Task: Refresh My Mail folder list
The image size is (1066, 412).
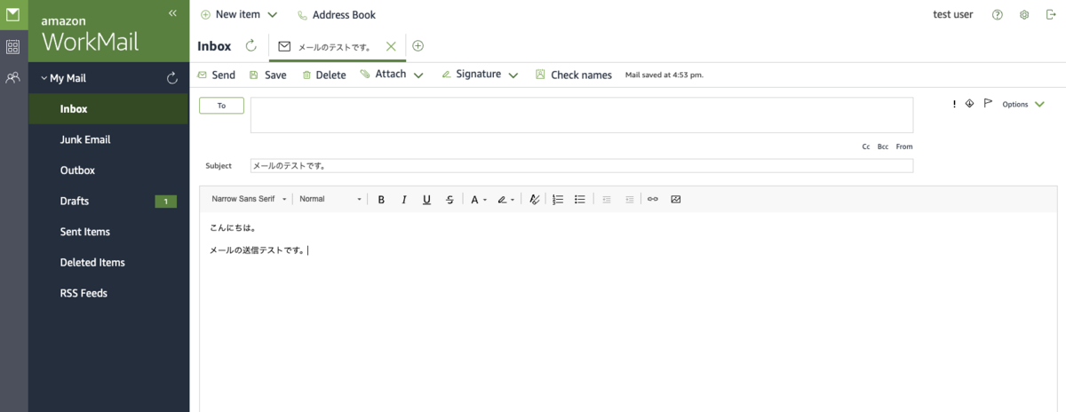Action: (172, 78)
